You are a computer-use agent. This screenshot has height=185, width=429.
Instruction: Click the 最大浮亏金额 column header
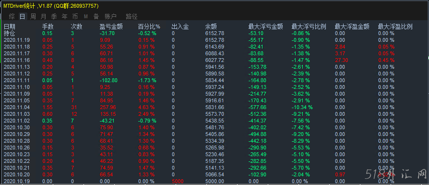pyautogui.click(x=266, y=26)
